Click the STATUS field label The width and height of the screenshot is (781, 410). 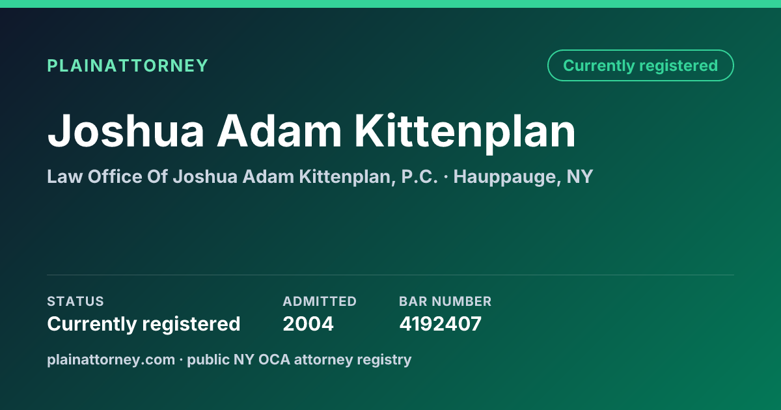(75, 301)
